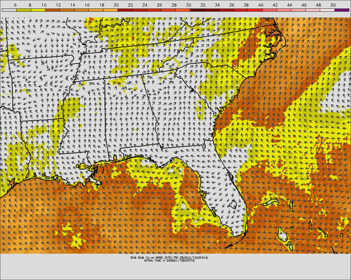Pick the legend swatch between 40 and 42
351x280 pixels.
coord(269,10)
